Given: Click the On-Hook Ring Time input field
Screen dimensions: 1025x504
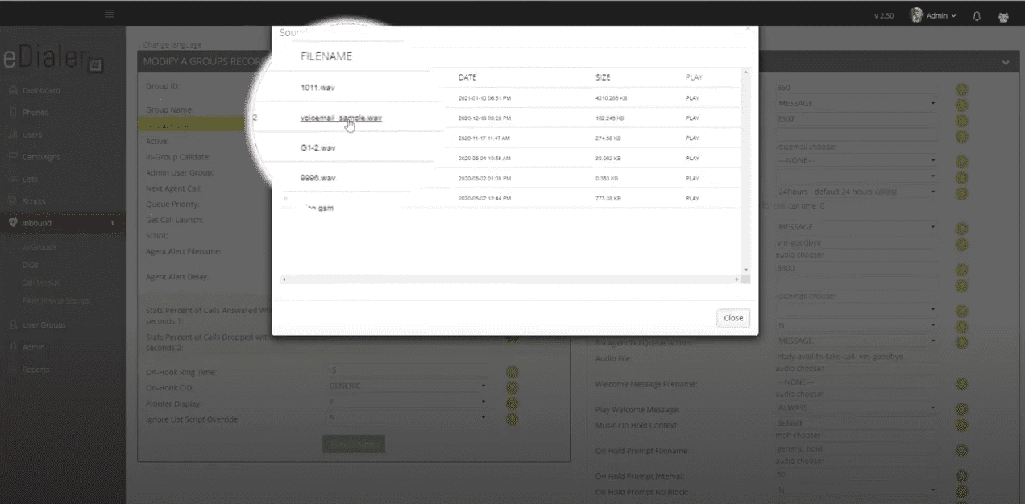Looking at the screenshot, I should [406, 371].
